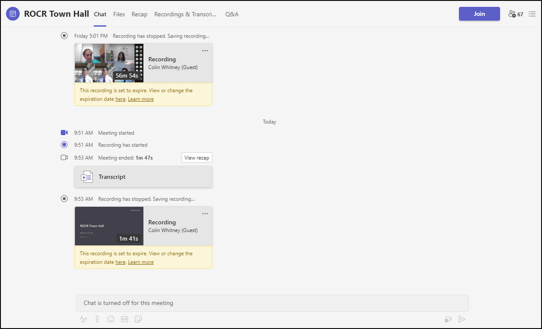542x329 pixels.
Task: Click the list icon beside the participant count
Action: (x=532, y=14)
